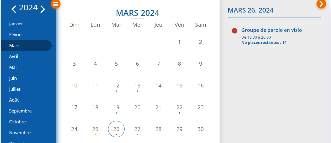Toggle sidebar with orange hamburger icon
Viewport: 331px width, 143px height.
[x=55, y=4]
